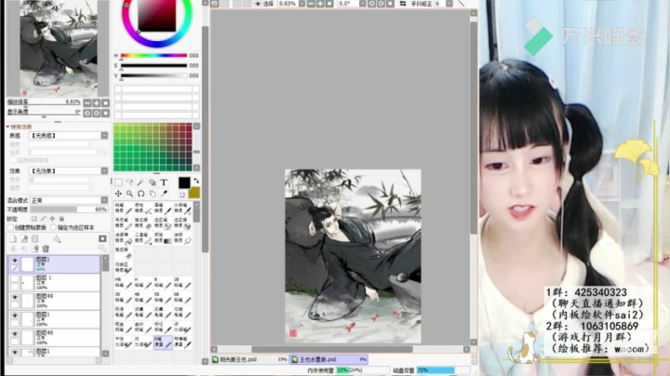Toggle lock layer movement icon
Screen dimensions: 670x376
52,219
